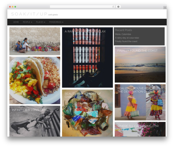The image size is (174, 147).
Task: Click the download icon beside address bar
Action: [x=118, y=7]
